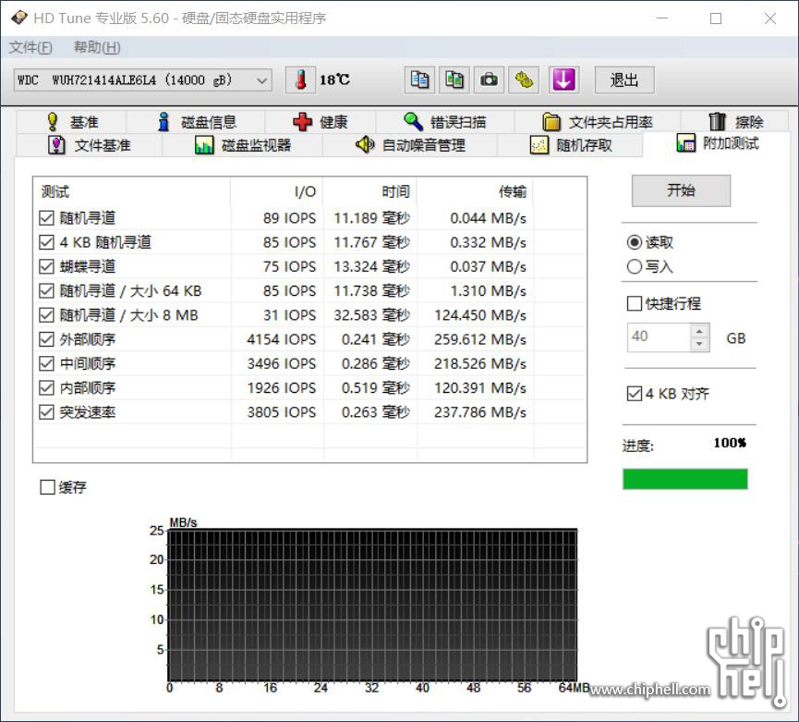Click the yellow hand toolbar icon
This screenshot has width=799, height=722.
(525, 80)
